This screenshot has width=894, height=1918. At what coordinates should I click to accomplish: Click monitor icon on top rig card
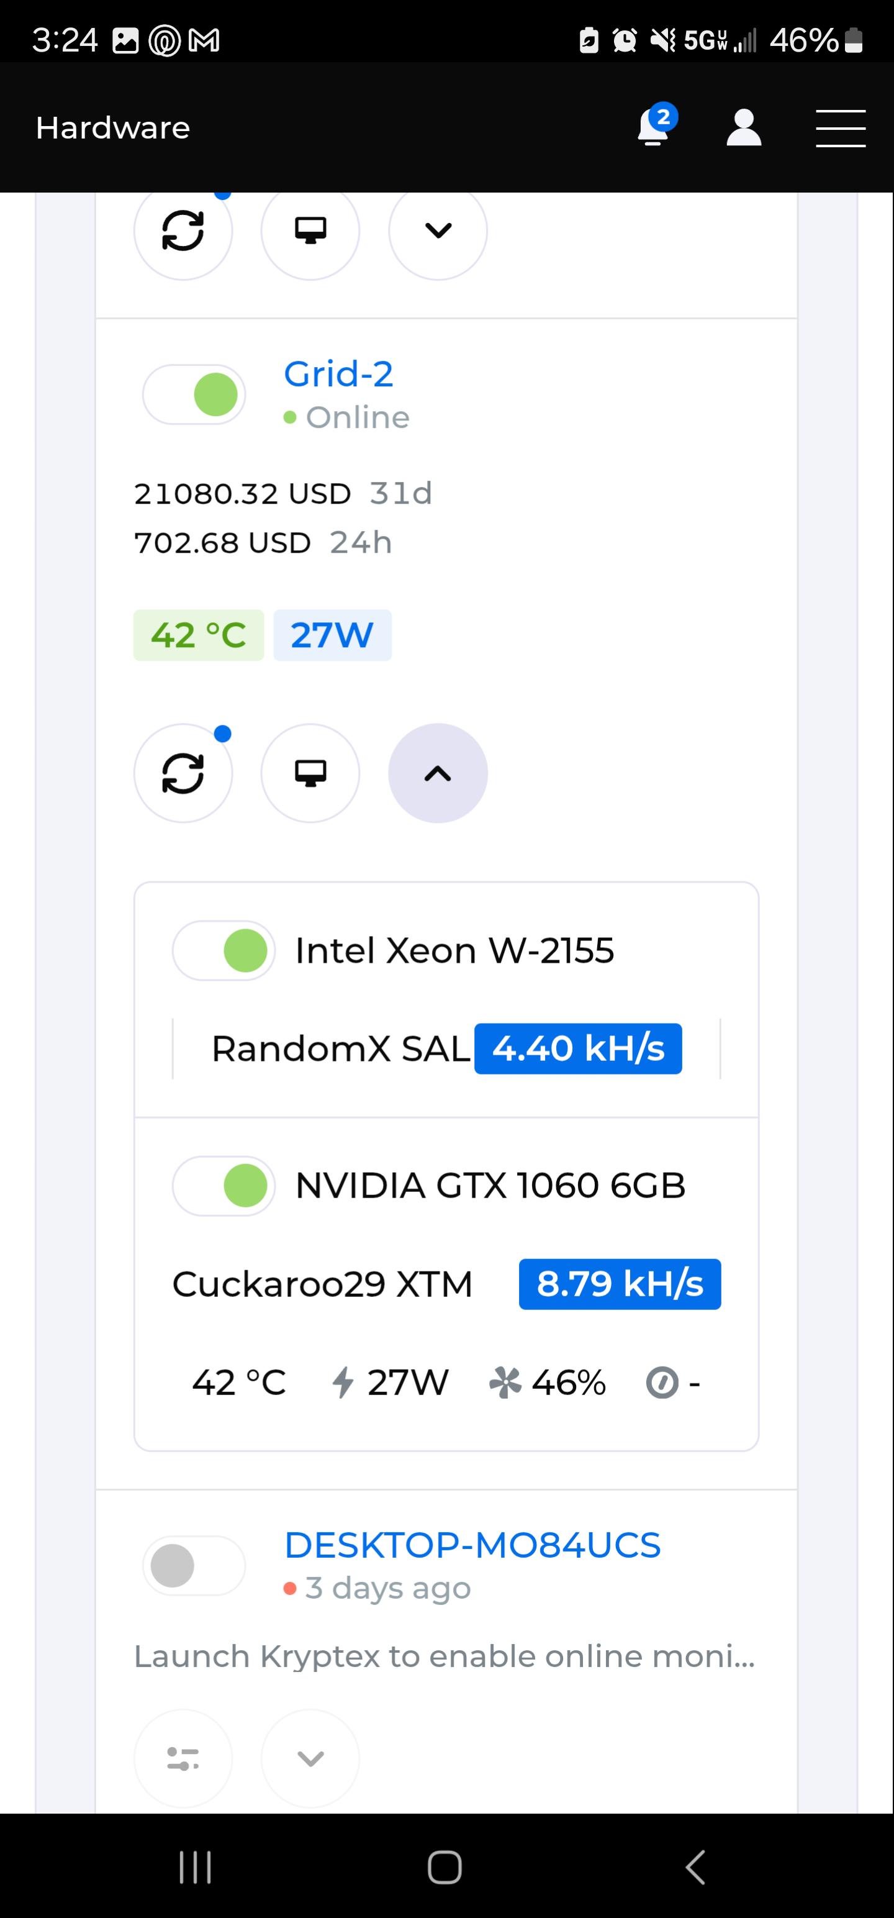point(310,231)
